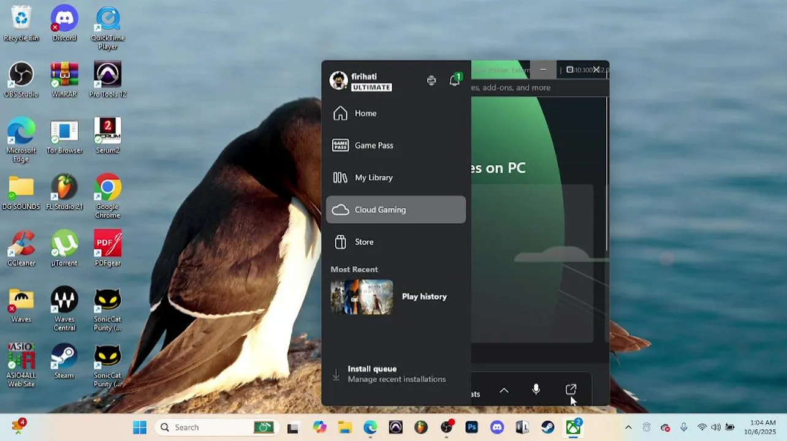This screenshot has width=787, height=441.
Task: Launch Discord desktop shortcut
Action: 64,24
